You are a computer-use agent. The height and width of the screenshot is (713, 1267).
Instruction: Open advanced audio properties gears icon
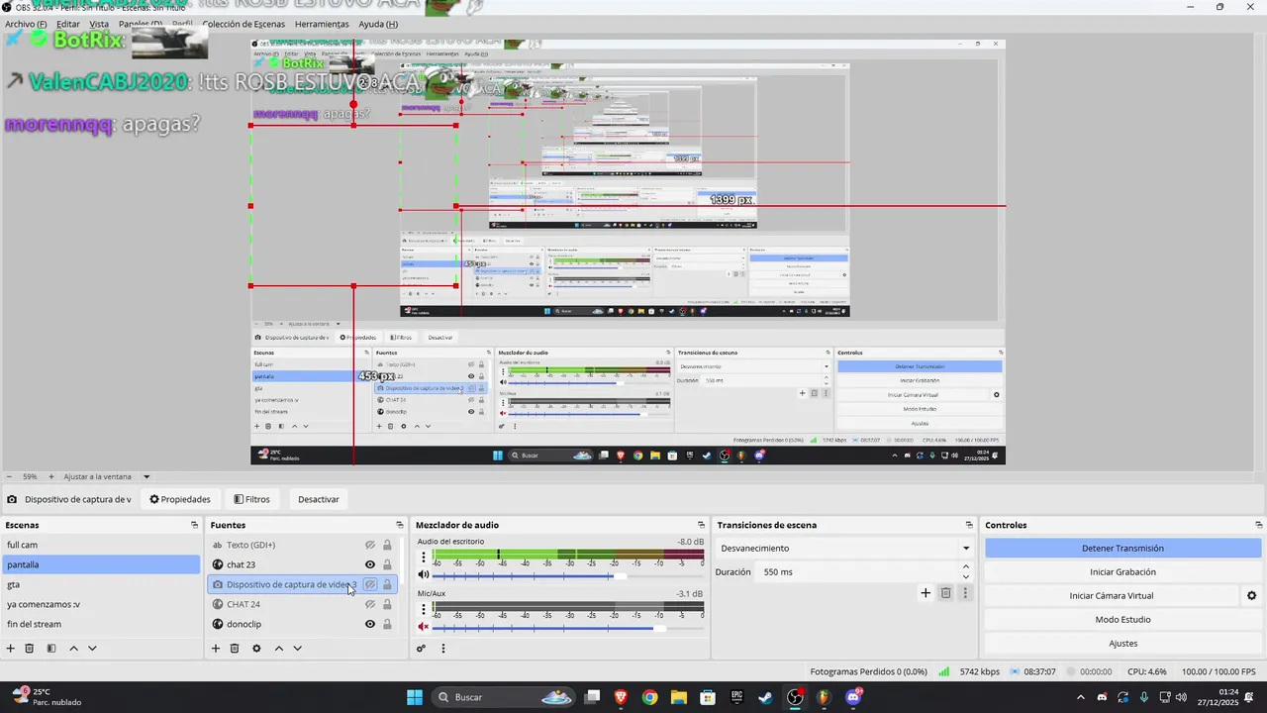point(421,649)
